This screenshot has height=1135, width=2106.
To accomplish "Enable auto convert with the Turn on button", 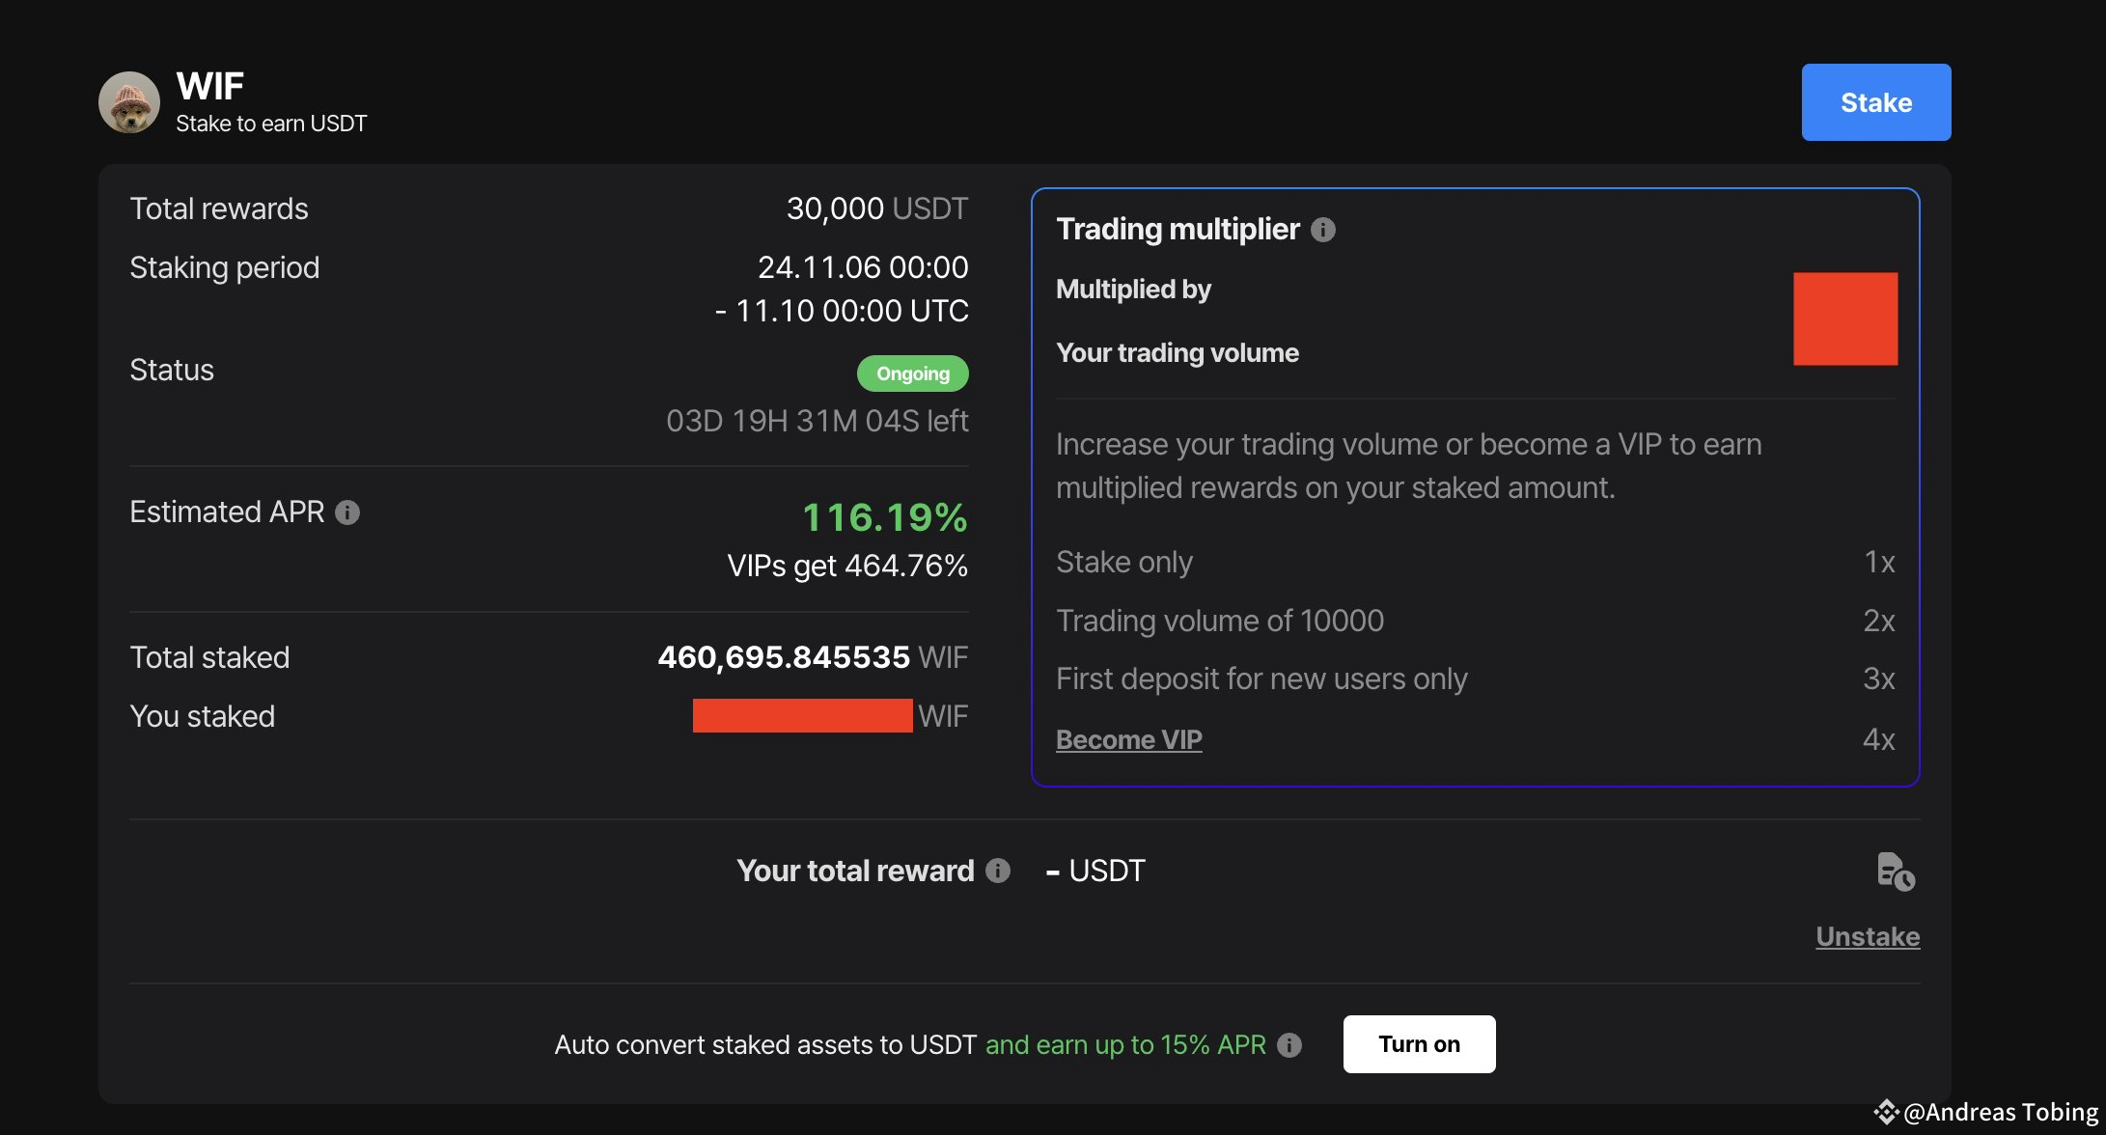I will click(1418, 1043).
